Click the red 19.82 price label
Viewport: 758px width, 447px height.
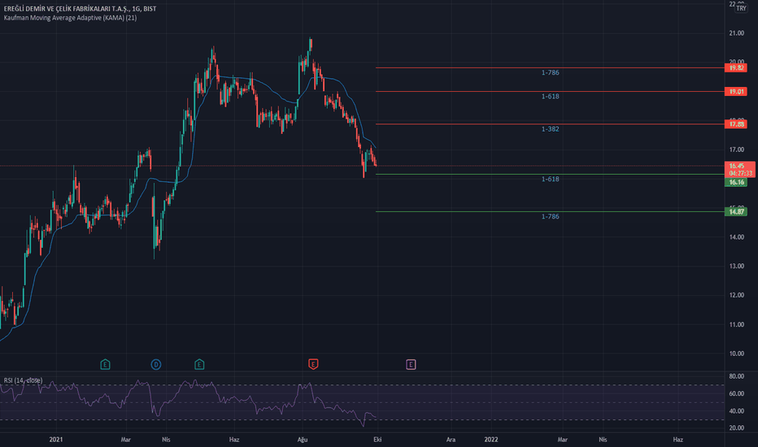[736, 67]
